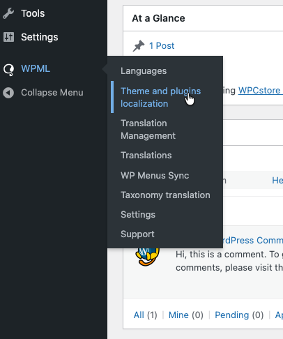This screenshot has height=339, width=283.
Task: Open the Translations submenu item
Action: [146, 156]
